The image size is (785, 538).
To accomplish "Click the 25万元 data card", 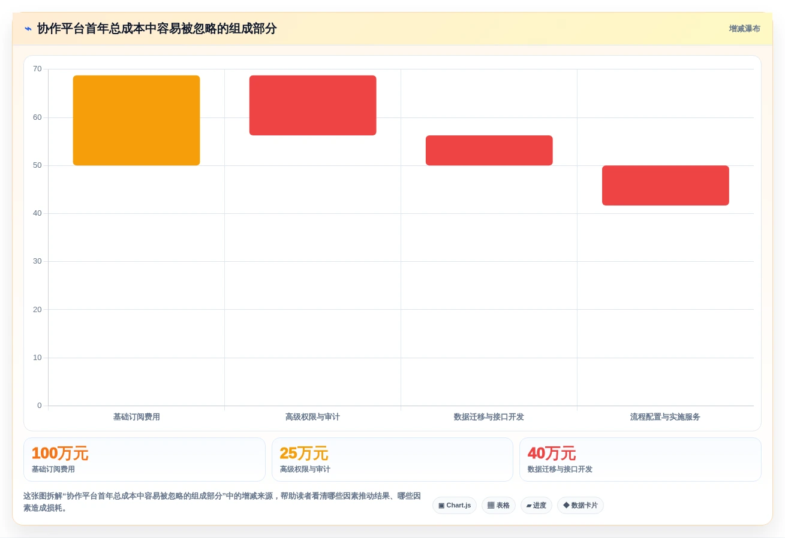I will [392, 460].
